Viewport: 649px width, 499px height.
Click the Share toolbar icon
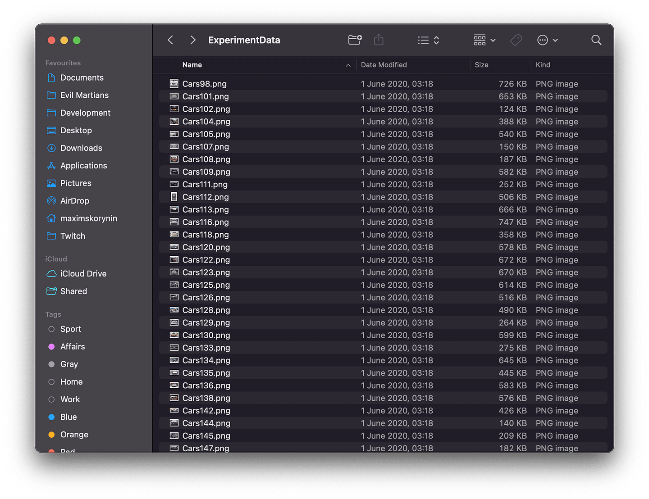[x=379, y=40]
